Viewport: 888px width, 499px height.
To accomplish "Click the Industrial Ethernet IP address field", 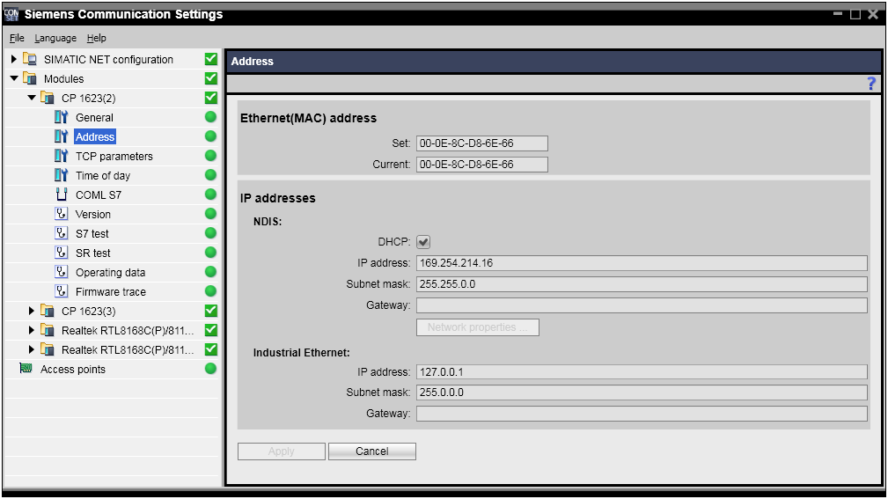I will pos(642,372).
